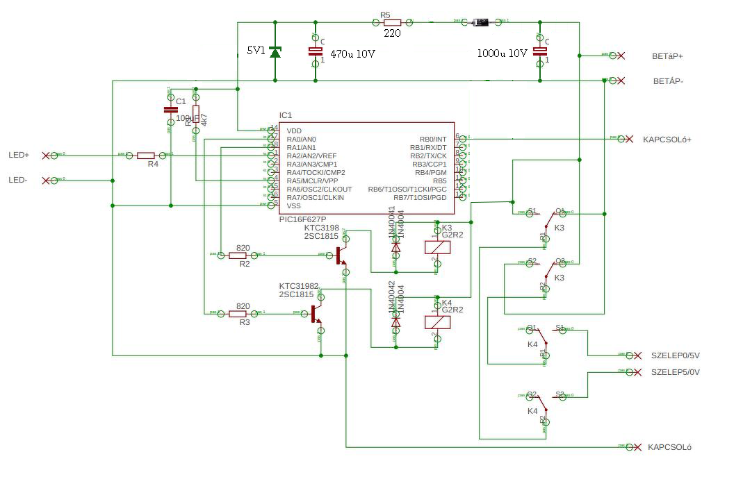This screenshot has height=486, width=743.
Task: Click the R5 220 resistor
Action: point(392,22)
